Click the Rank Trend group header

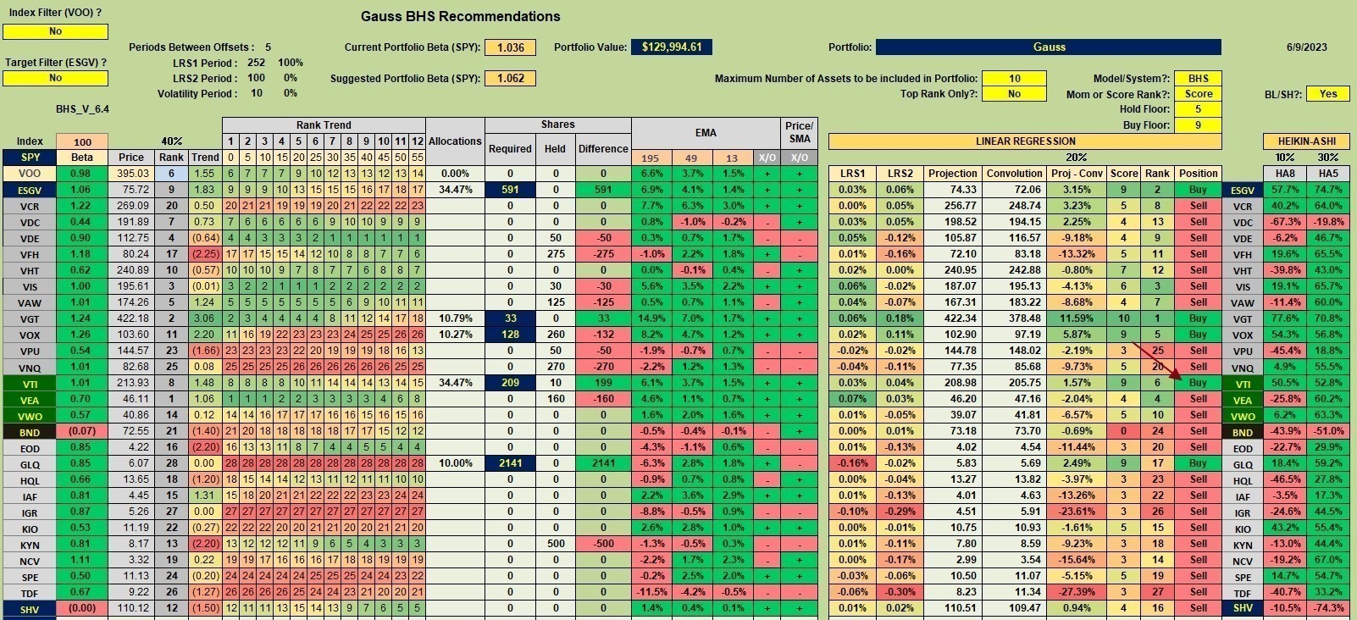pyautogui.click(x=324, y=125)
